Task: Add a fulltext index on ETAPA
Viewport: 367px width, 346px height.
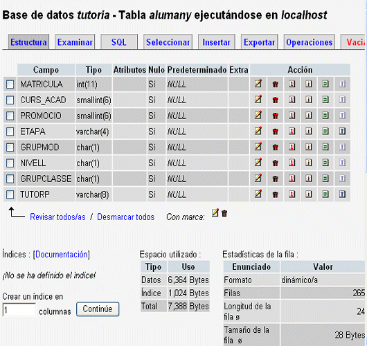Action: pyautogui.click(x=343, y=131)
